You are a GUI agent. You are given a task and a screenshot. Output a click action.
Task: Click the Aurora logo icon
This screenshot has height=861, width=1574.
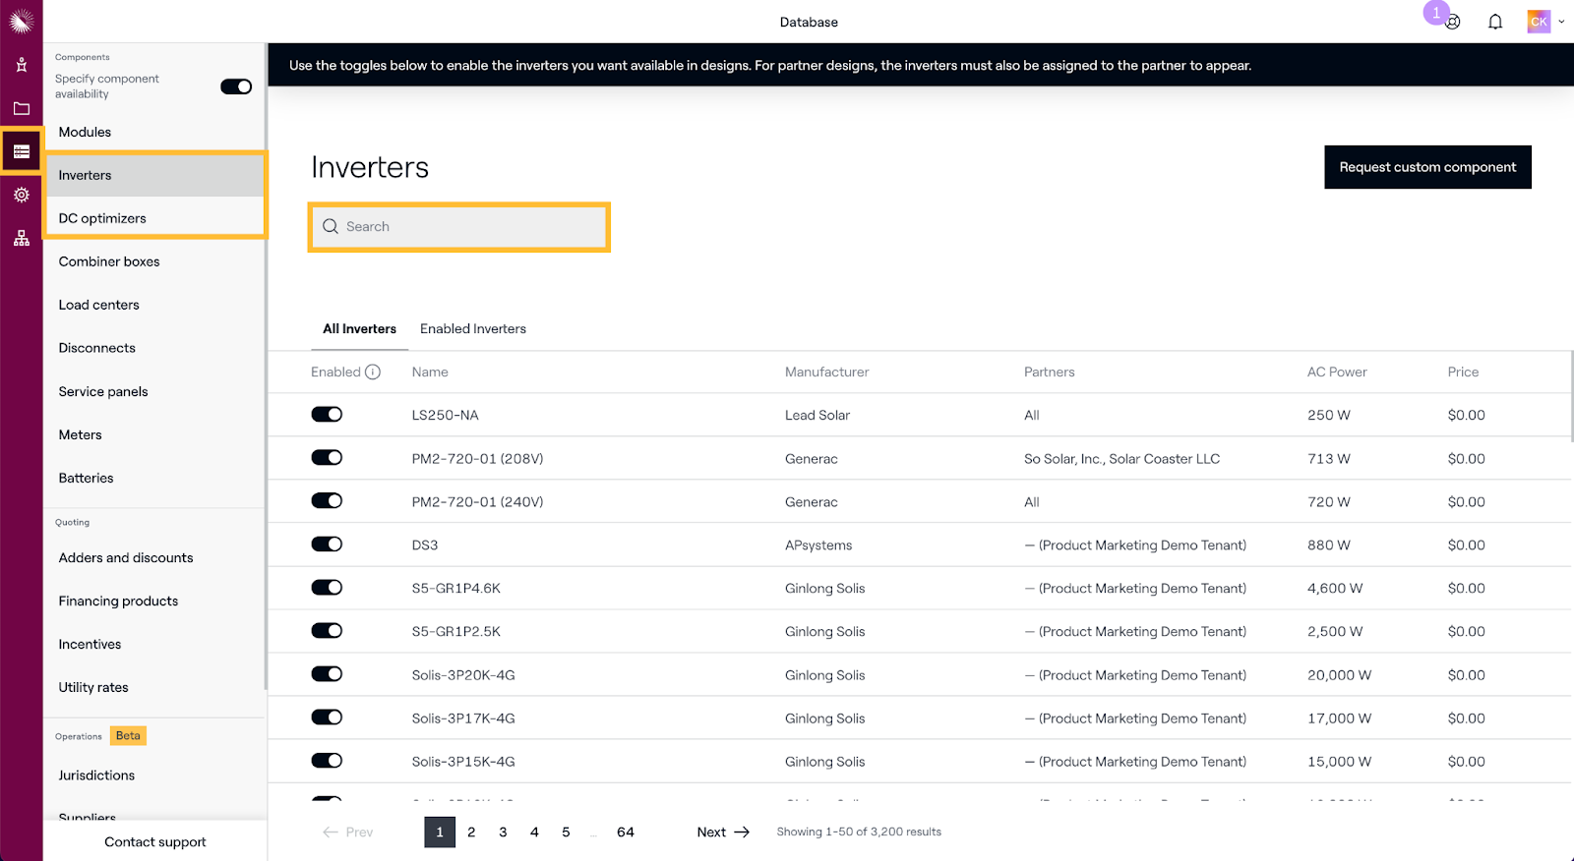(x=21, y=21)
